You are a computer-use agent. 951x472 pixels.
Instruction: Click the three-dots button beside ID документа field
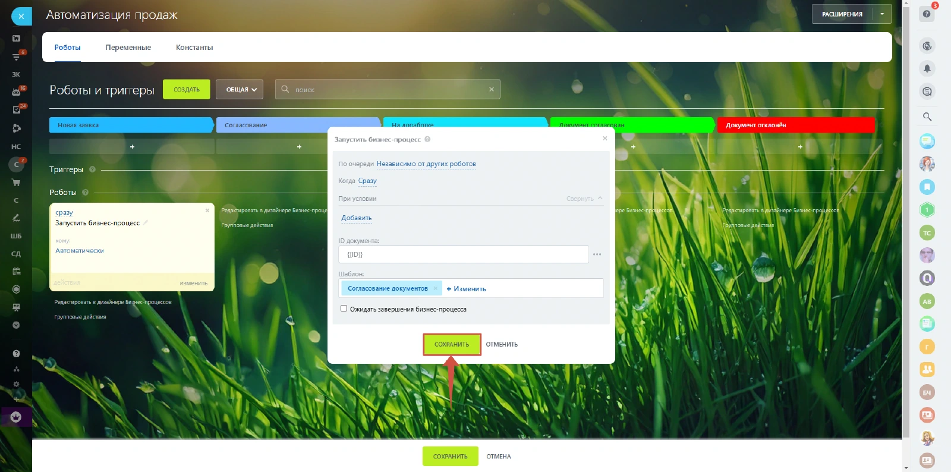click(x=597, y=254)
